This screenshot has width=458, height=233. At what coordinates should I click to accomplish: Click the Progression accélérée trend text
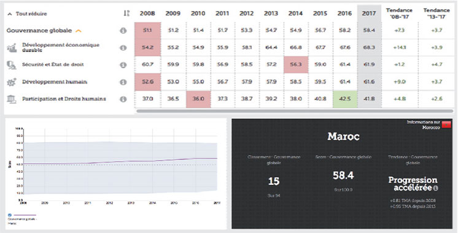coord(413,184)
